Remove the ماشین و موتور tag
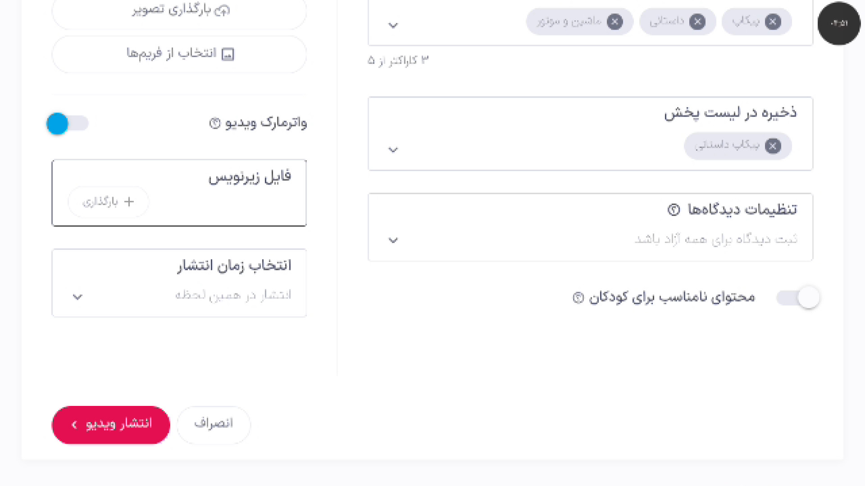The width and height of the screenshot is (865, 486). (x=615, y=22)
